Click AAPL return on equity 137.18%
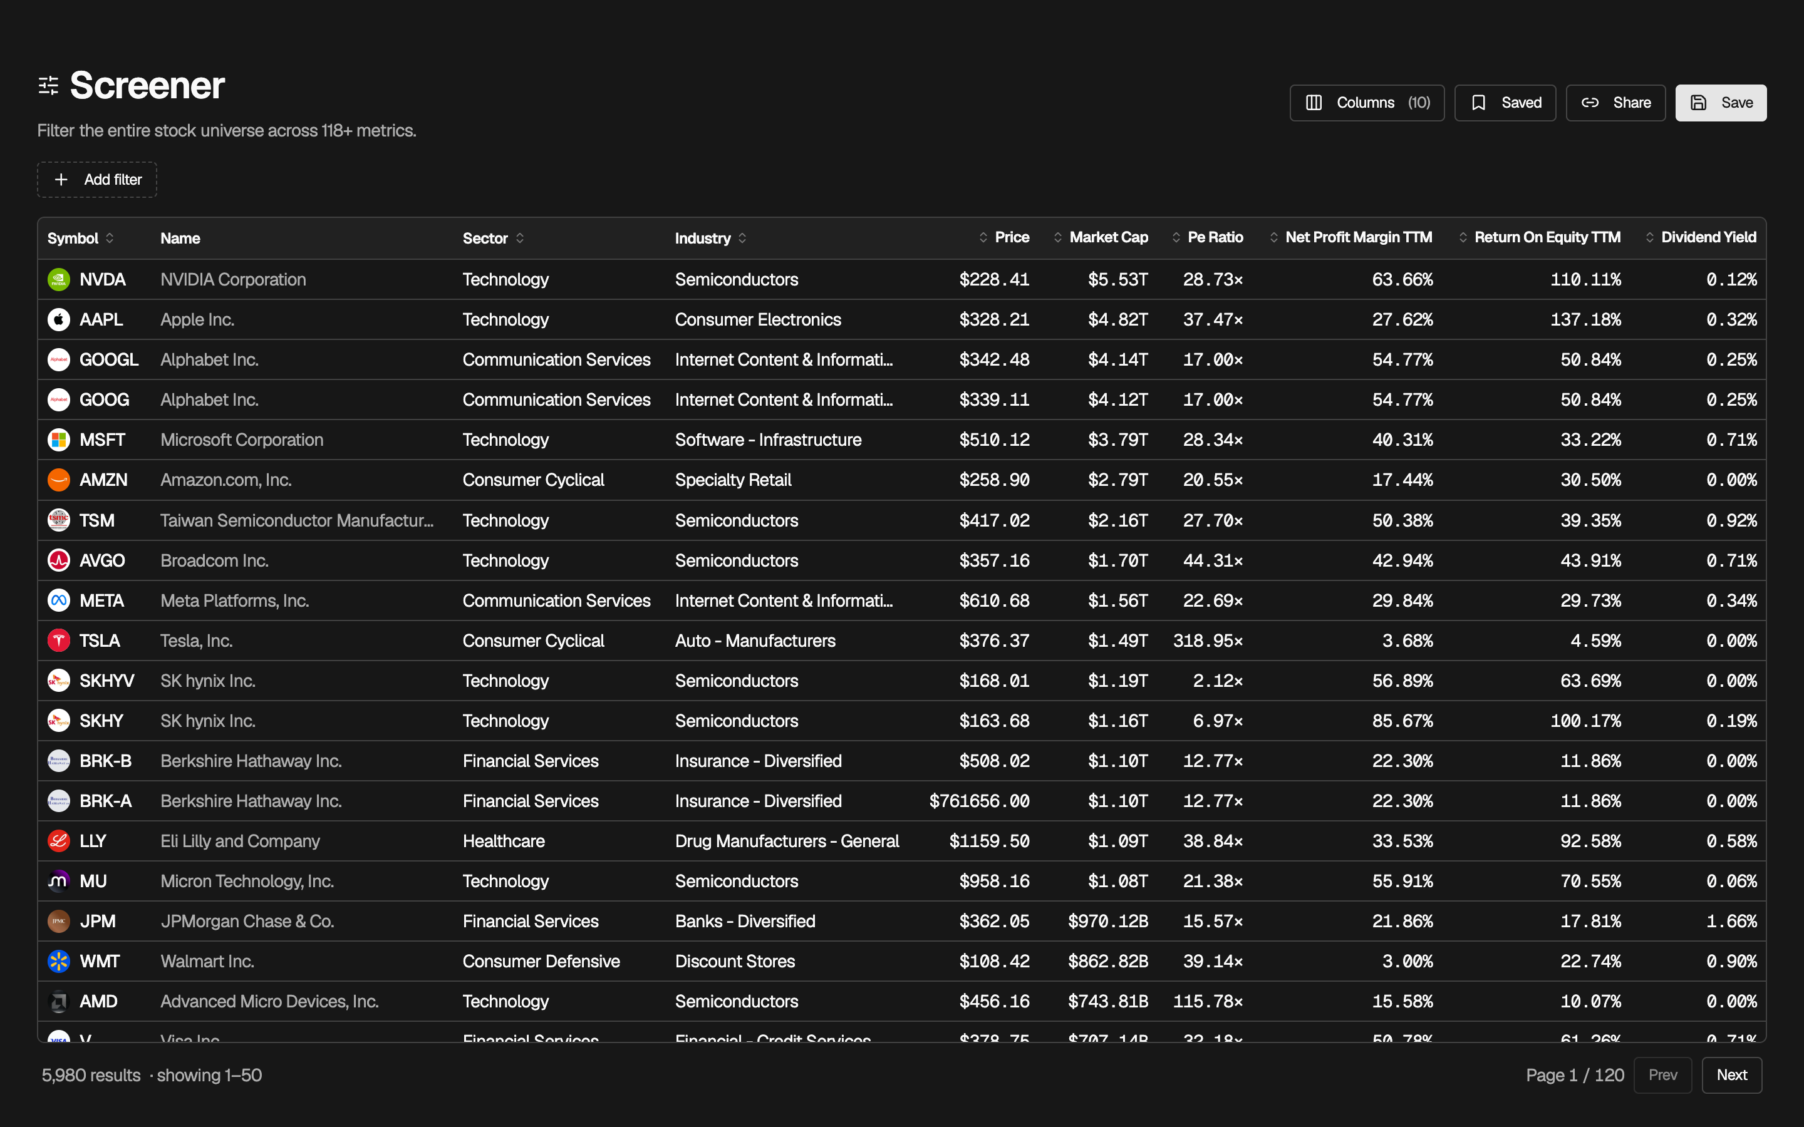 point(1585,320)
